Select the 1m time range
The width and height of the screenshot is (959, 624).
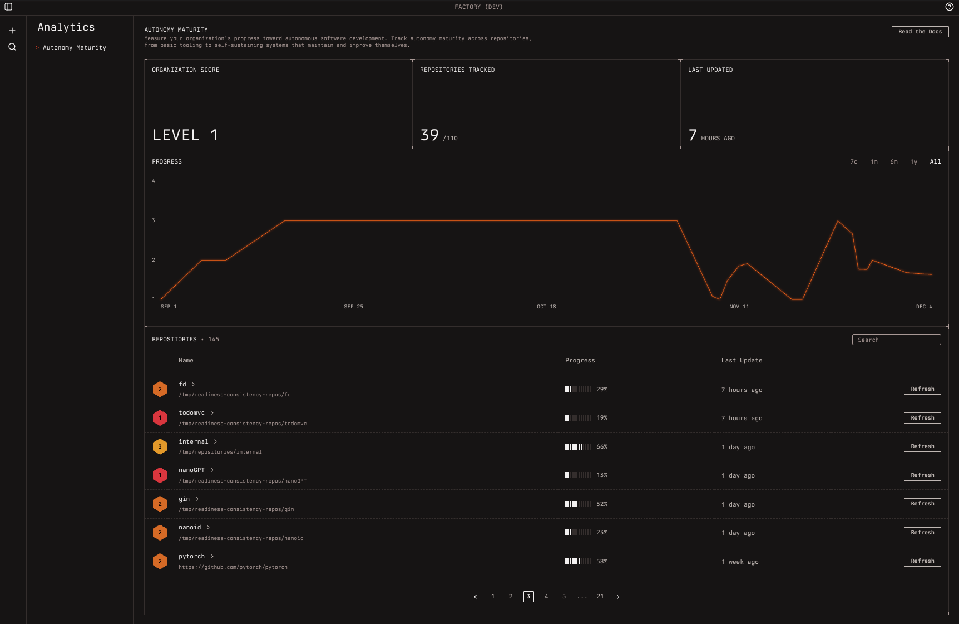(x=874, y=162)
